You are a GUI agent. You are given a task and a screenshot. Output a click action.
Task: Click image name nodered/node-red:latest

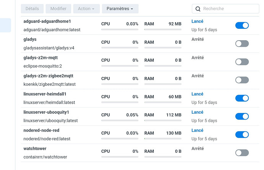coord(47,139)
